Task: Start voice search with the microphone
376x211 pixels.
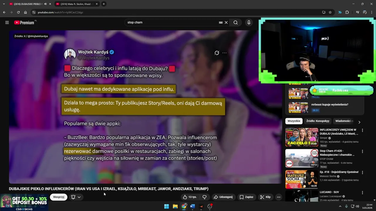Action: (249, 23)
